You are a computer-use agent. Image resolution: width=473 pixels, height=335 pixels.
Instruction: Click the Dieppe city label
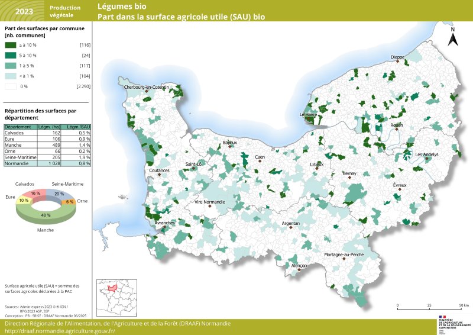click(x=397, y=57)
